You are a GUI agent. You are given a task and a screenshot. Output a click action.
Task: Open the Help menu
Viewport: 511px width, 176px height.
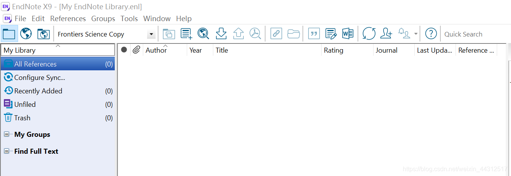coord(184,18)
